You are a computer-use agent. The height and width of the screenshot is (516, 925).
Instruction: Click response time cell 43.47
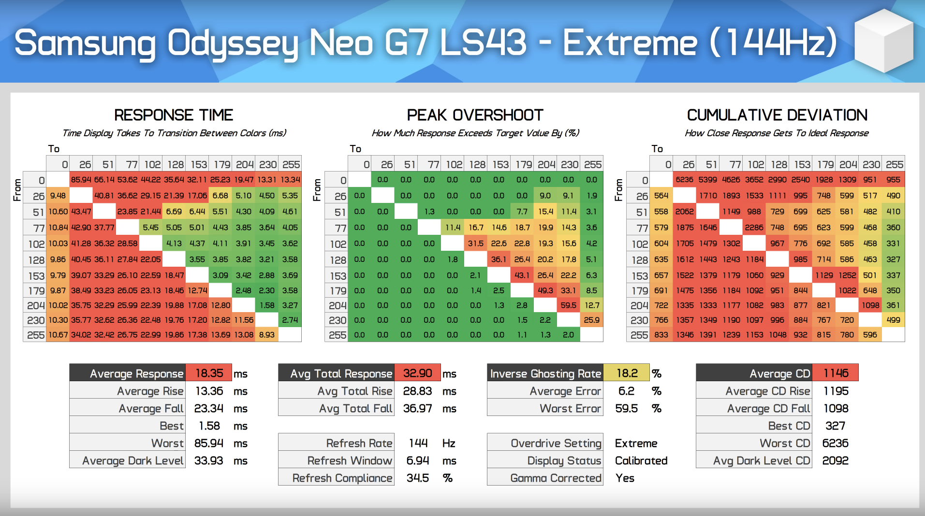pos(81,212)
